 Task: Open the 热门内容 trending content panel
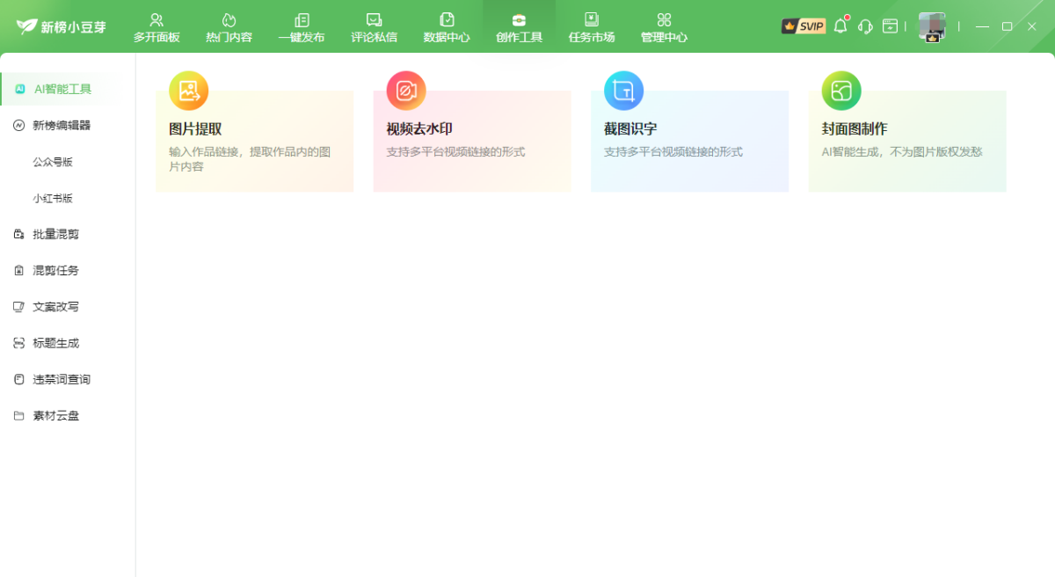pyautogui.click(x=229, y=26)
